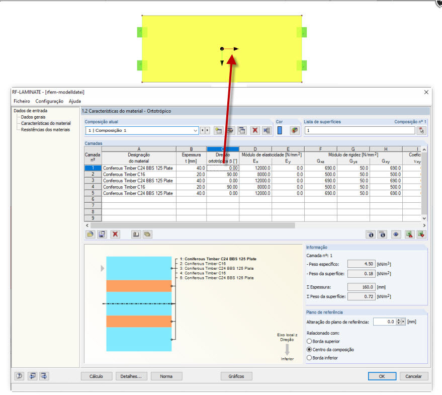Screen dimensions: 442x395
Task: Click column header D in the layers table
Action: click(255, 149)
